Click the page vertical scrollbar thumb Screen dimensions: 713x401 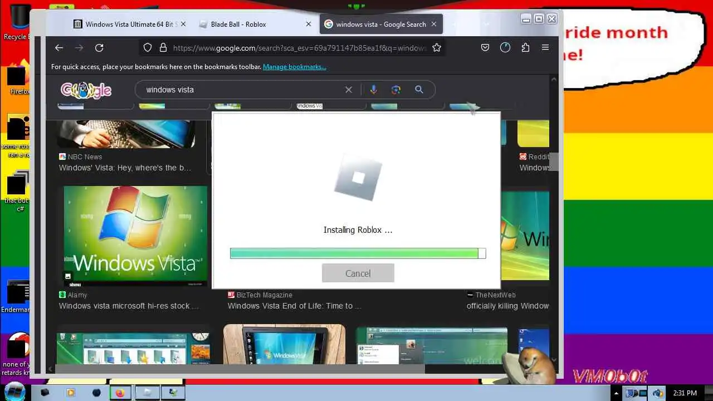554,162
